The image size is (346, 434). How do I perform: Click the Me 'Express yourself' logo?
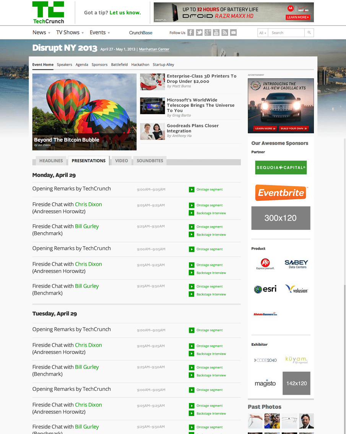265,264
